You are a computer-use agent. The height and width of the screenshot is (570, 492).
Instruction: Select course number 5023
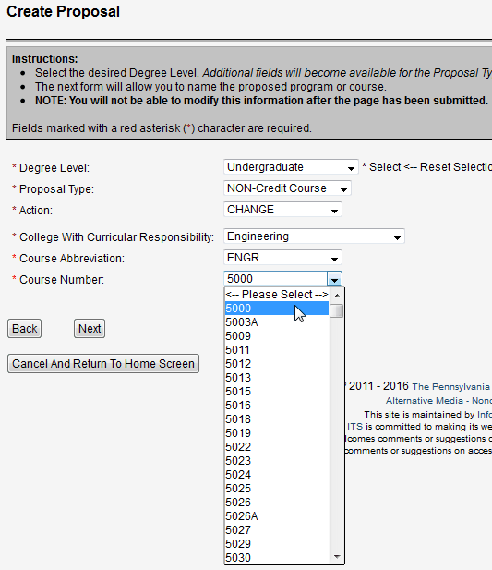tap(277, 461)
